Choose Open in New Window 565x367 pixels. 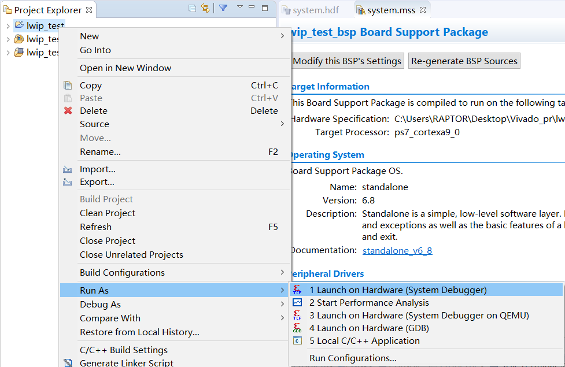click(175, 68)
